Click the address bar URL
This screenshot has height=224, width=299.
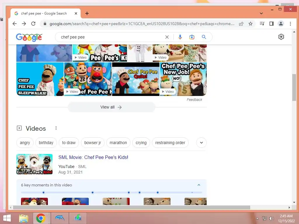pyautogui.click(x=142, y=24)
